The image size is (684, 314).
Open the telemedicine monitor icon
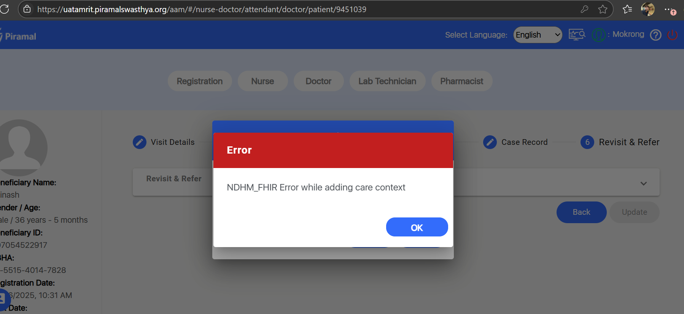coord(577,35)
